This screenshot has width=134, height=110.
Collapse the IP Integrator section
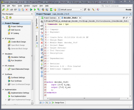click(x=3, y=38)
